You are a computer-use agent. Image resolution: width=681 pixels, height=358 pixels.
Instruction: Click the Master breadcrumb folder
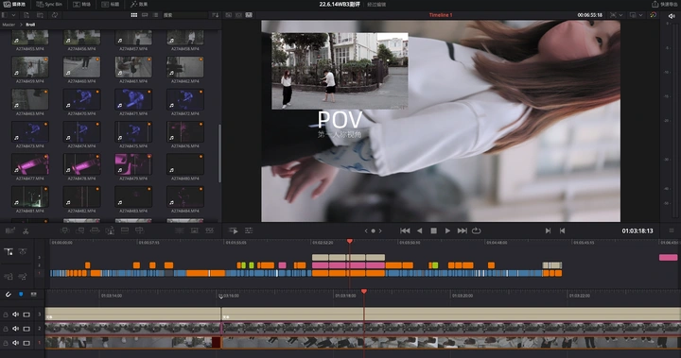(9, 25)
